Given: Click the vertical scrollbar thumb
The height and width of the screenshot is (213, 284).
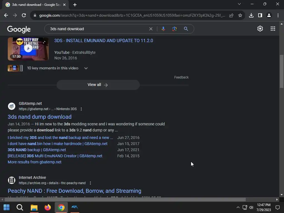Looking at the screenshot, I should pos(282,71).
